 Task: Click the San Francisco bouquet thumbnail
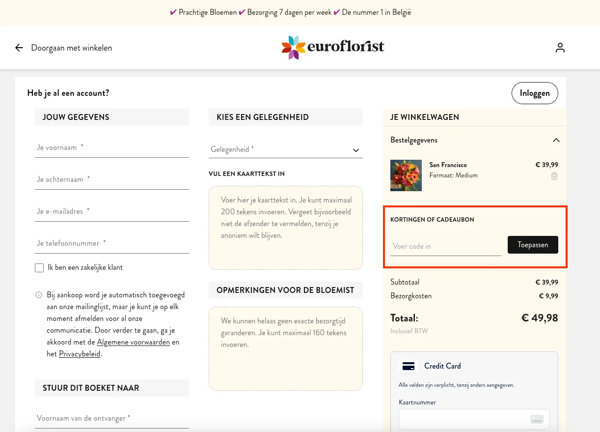point(406,175)
